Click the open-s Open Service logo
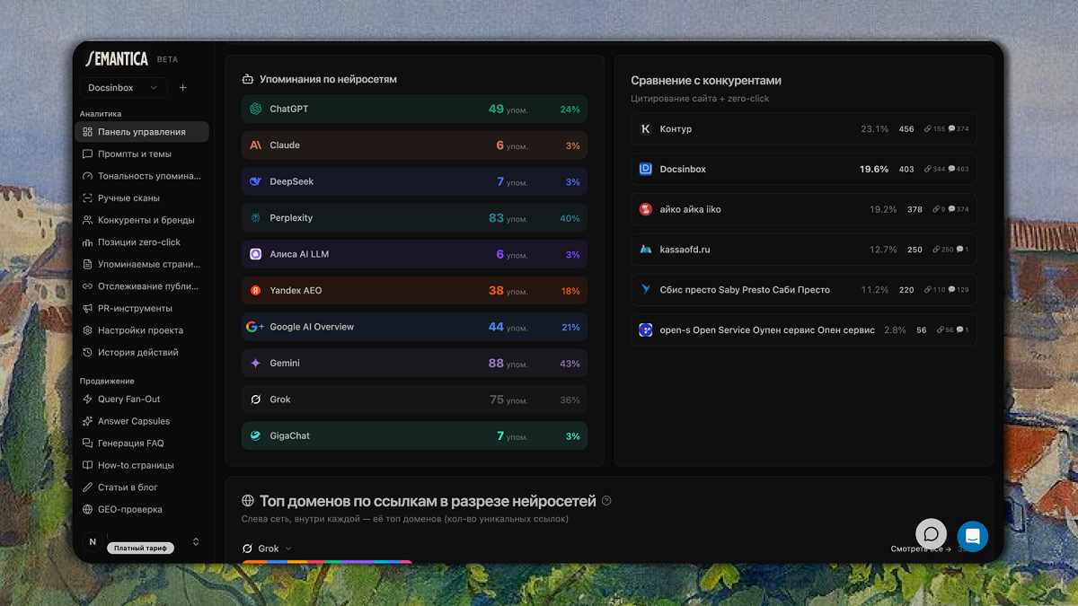Image resolution: width=1078 pixels, height=606 pixels. 645,330
